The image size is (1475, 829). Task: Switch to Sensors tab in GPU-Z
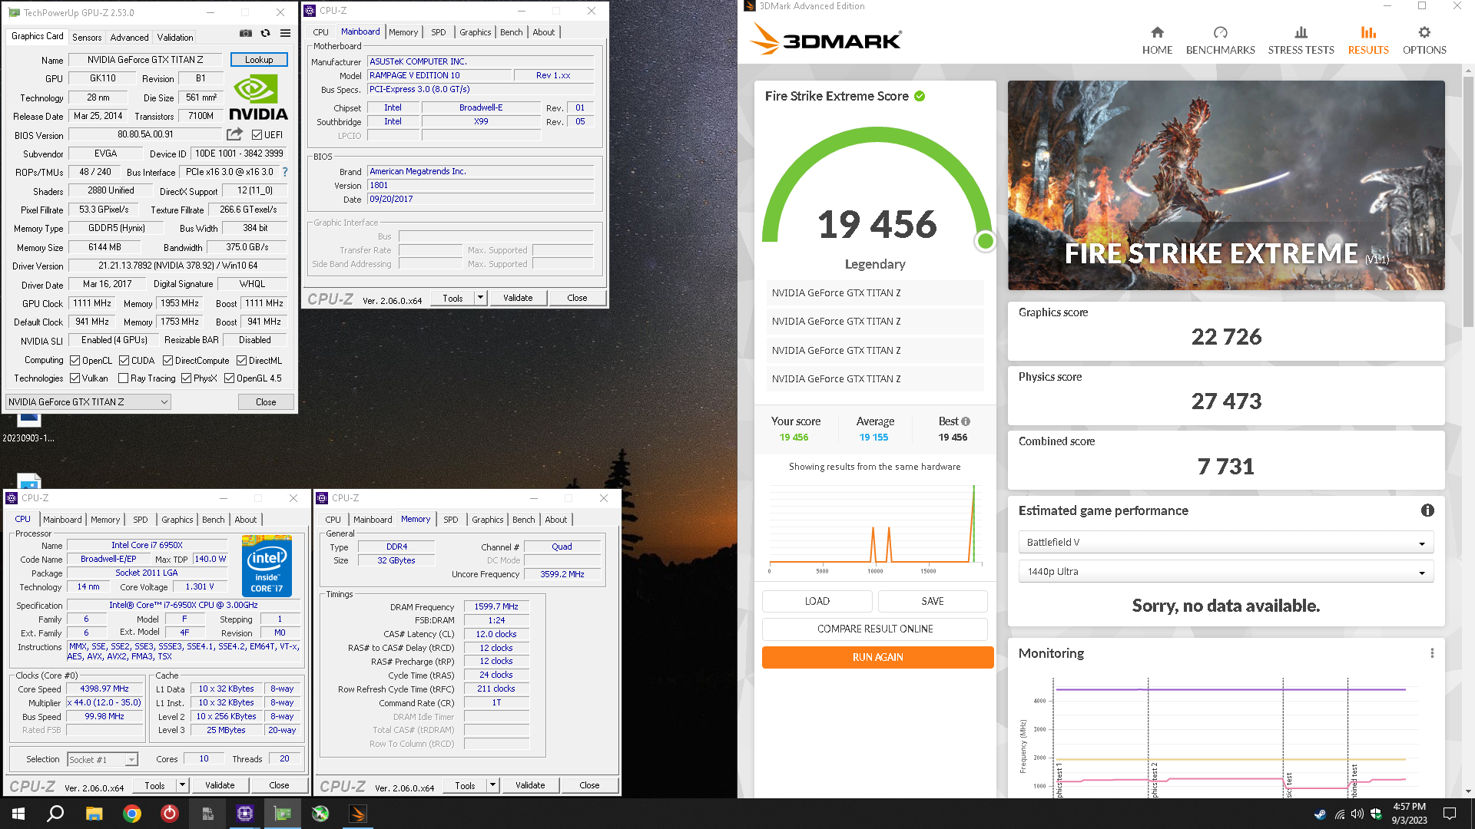point(87,38)
